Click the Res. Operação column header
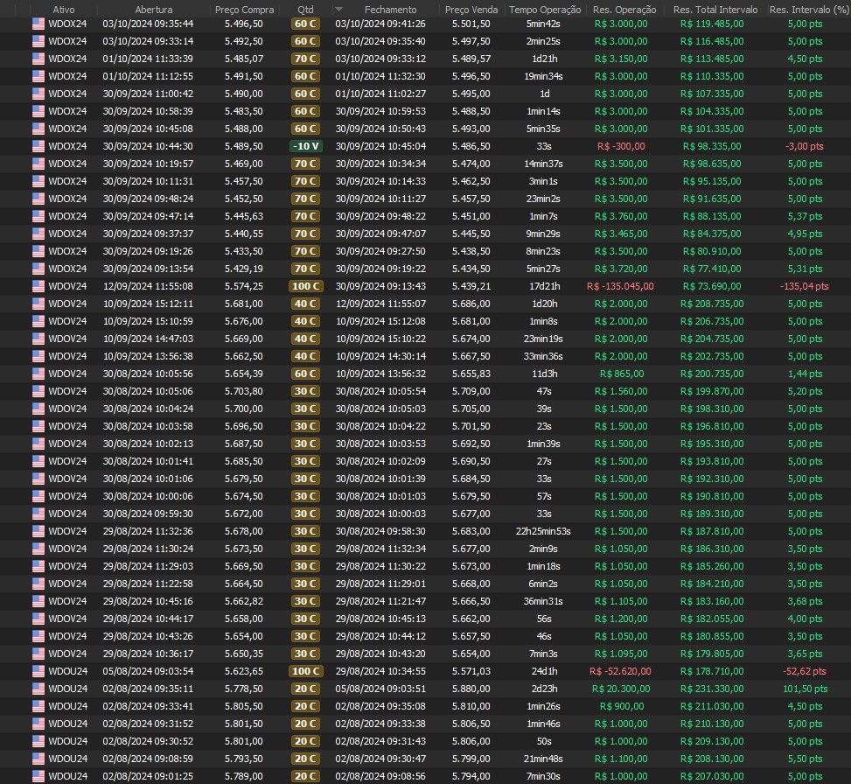851x784 pixels. pos(623,10)
